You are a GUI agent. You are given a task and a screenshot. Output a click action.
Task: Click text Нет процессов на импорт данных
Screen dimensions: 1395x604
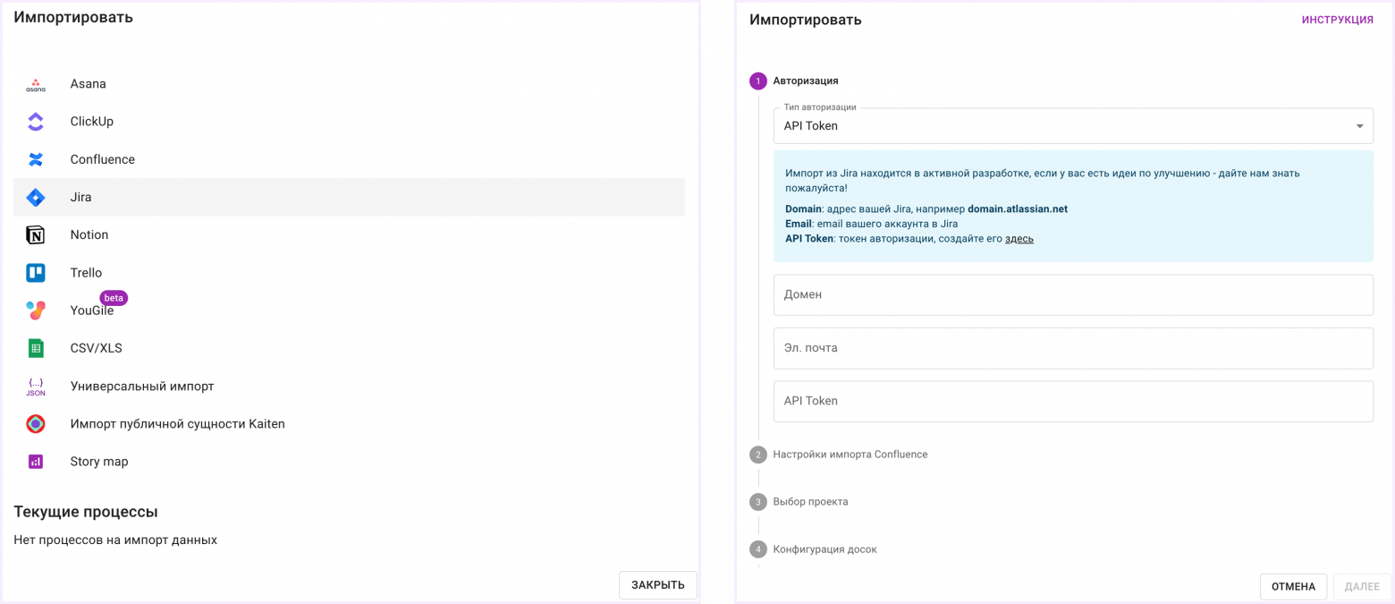click(115, 540)
